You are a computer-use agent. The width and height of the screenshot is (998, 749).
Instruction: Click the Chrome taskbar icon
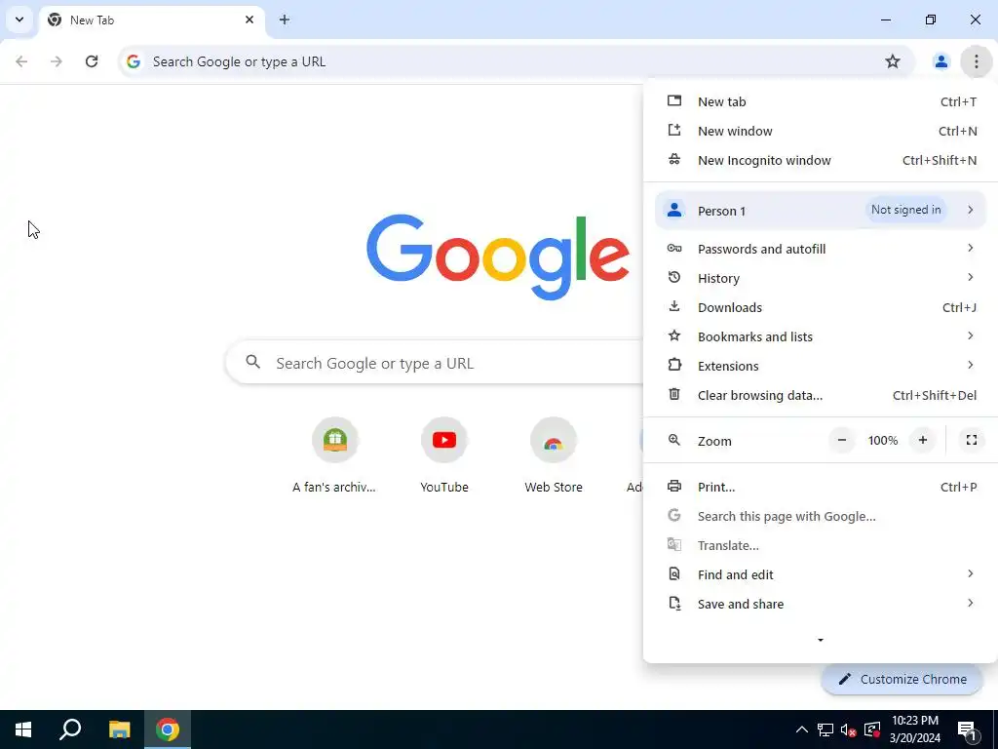click(x=168, y=729)
